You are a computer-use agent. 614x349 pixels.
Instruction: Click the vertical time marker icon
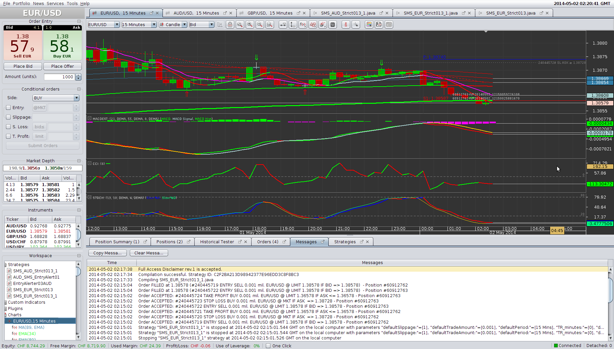293,24
